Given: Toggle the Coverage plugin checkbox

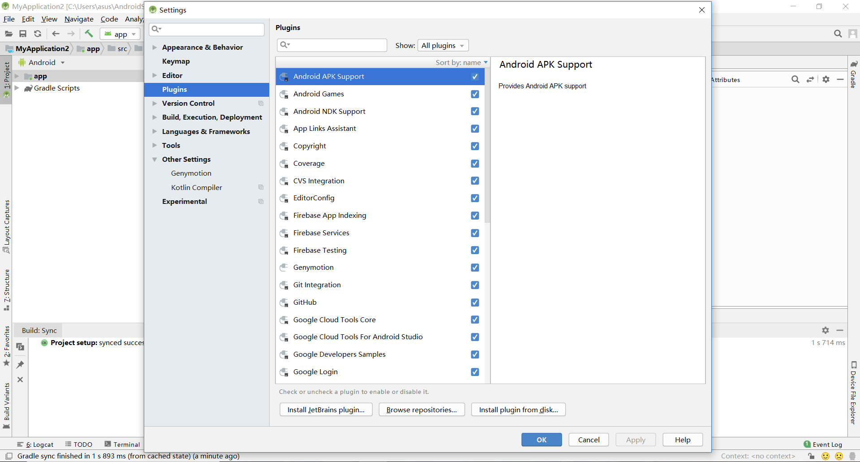Looking at the screenshot, I should (475, 164).
